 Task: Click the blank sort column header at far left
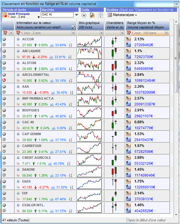coord(8,25)
